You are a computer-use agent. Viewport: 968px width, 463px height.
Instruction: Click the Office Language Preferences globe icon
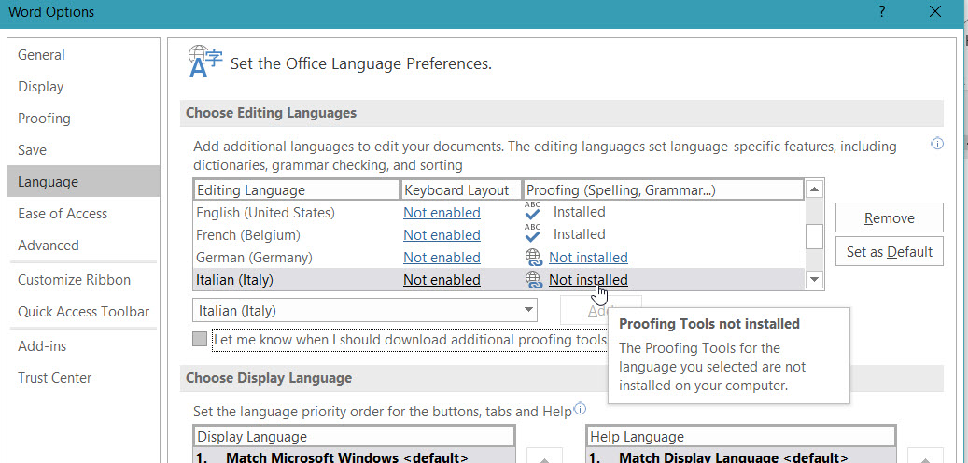pos(205,62)
